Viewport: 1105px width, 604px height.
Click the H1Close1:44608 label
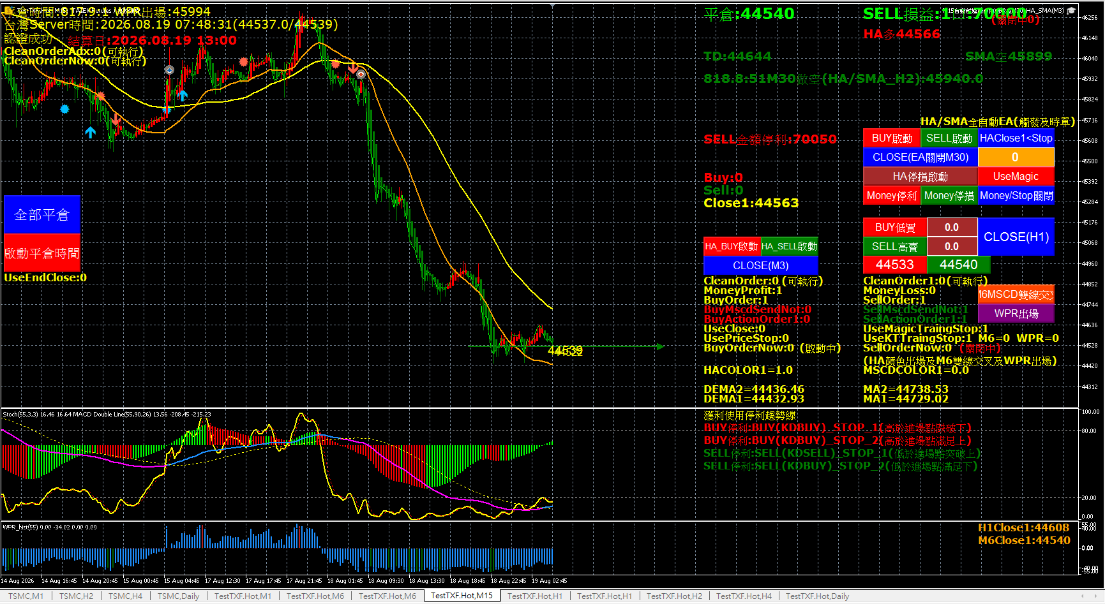coord(1024,527)
